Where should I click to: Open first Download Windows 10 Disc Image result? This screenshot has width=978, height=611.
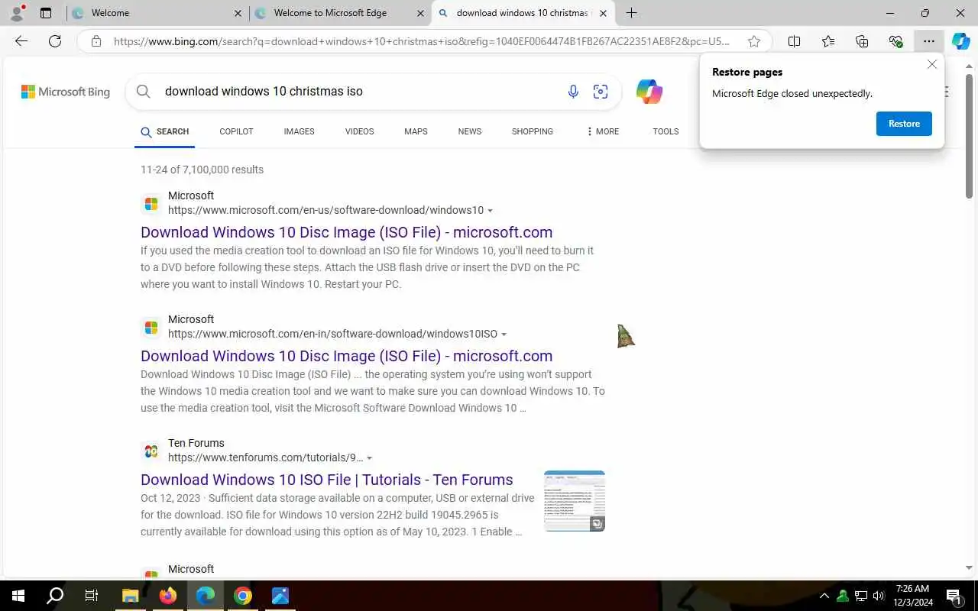(x=346, y=232)
